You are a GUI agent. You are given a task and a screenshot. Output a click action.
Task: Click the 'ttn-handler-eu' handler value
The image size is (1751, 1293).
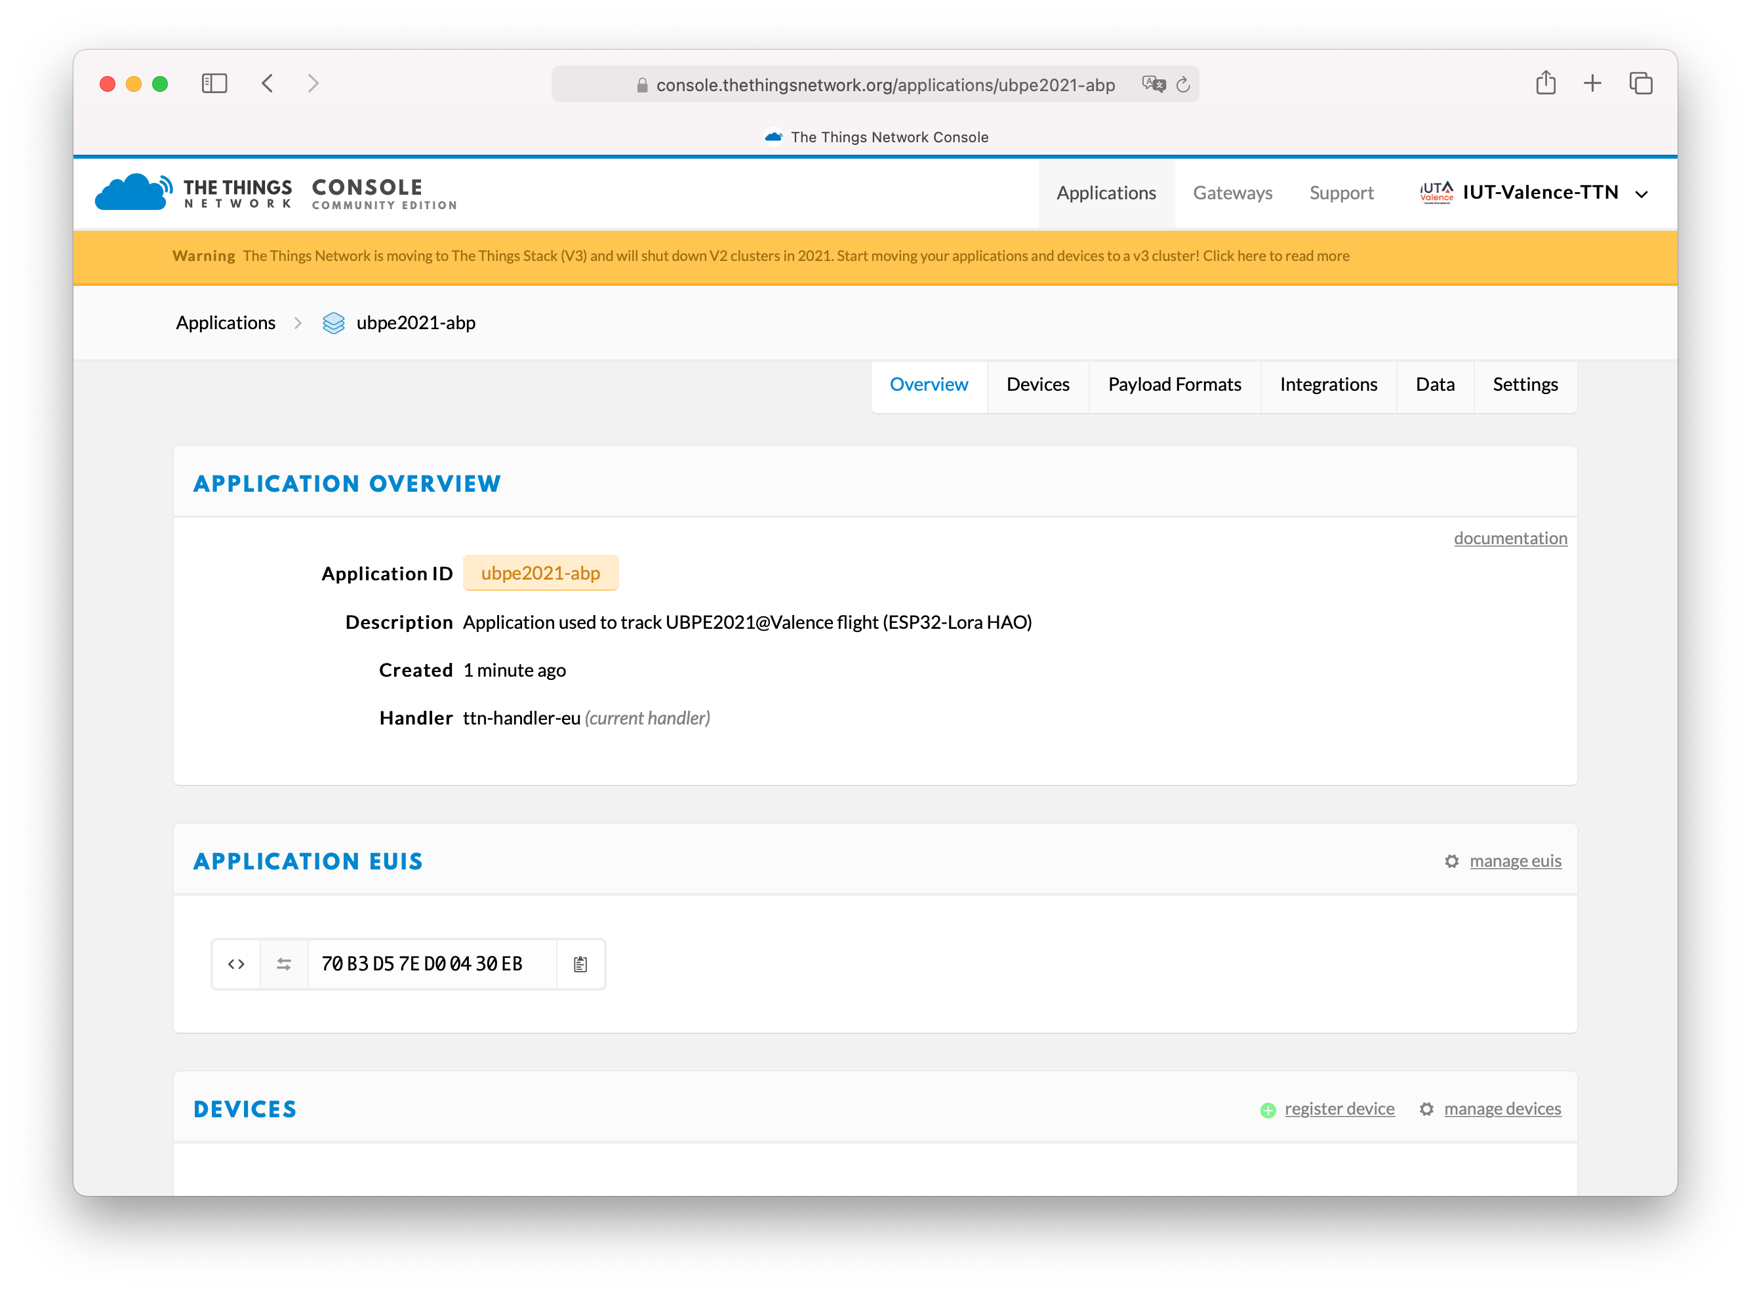pyautogui.click(x=522, y=719)
